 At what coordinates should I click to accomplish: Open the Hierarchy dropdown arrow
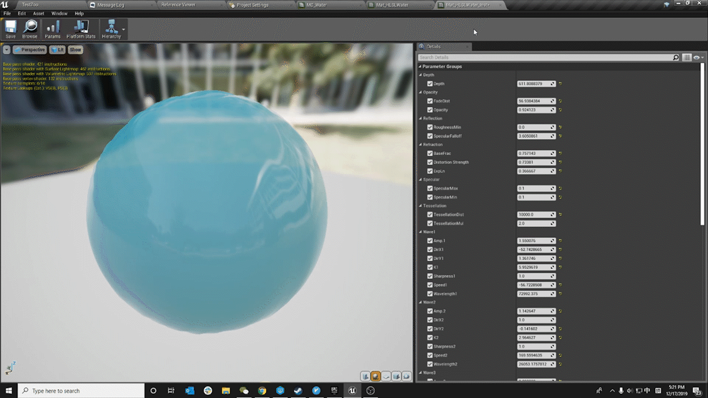(124, 29)
